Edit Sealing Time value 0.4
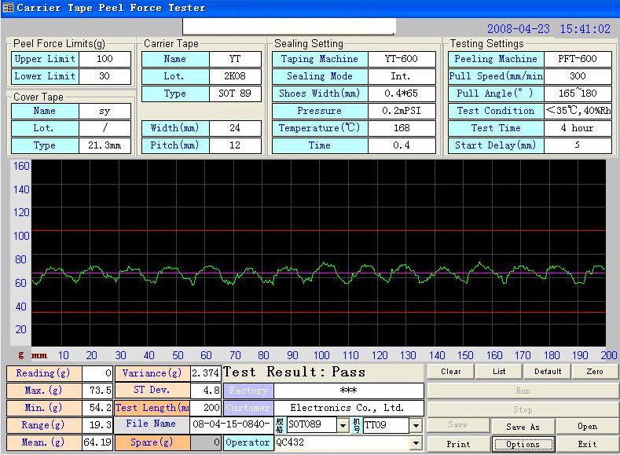The height and width of the screenshot is (455, 620). point(402,145)
